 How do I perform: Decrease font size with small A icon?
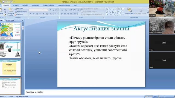[53, 10]
